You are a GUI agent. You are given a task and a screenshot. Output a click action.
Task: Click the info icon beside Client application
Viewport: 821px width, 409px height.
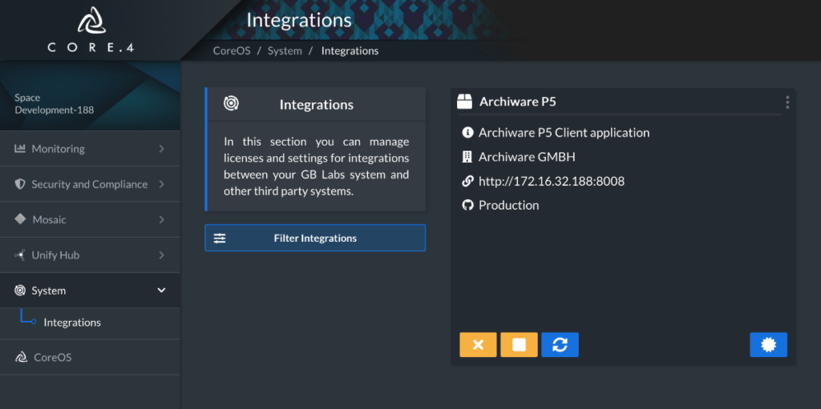pos(467,133)
